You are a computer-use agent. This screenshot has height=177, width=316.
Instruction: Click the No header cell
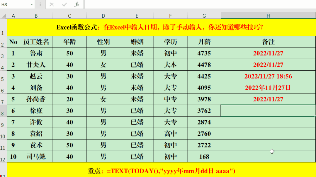click(13, 42)
